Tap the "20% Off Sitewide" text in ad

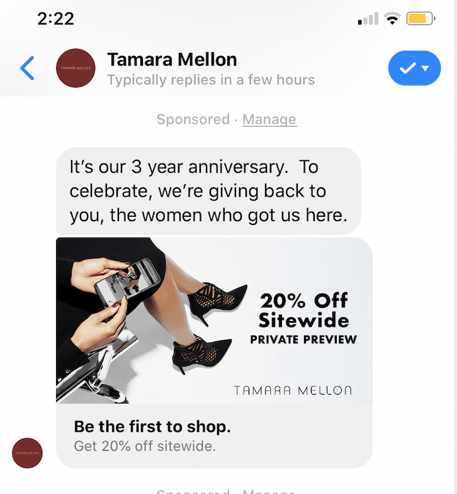point(303,310)
